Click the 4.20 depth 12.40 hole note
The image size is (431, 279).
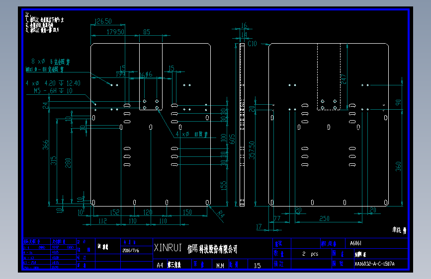[x=53, y=83]
